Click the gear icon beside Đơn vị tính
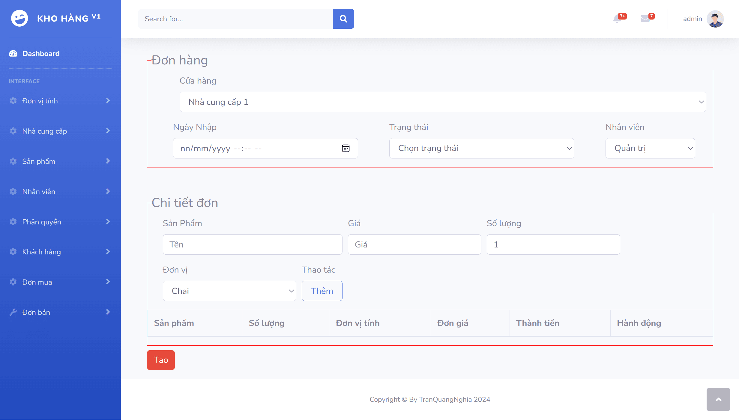 point(13,101)
